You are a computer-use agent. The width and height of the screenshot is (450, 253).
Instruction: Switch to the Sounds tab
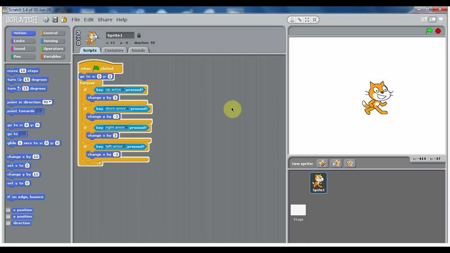(138, 50)
